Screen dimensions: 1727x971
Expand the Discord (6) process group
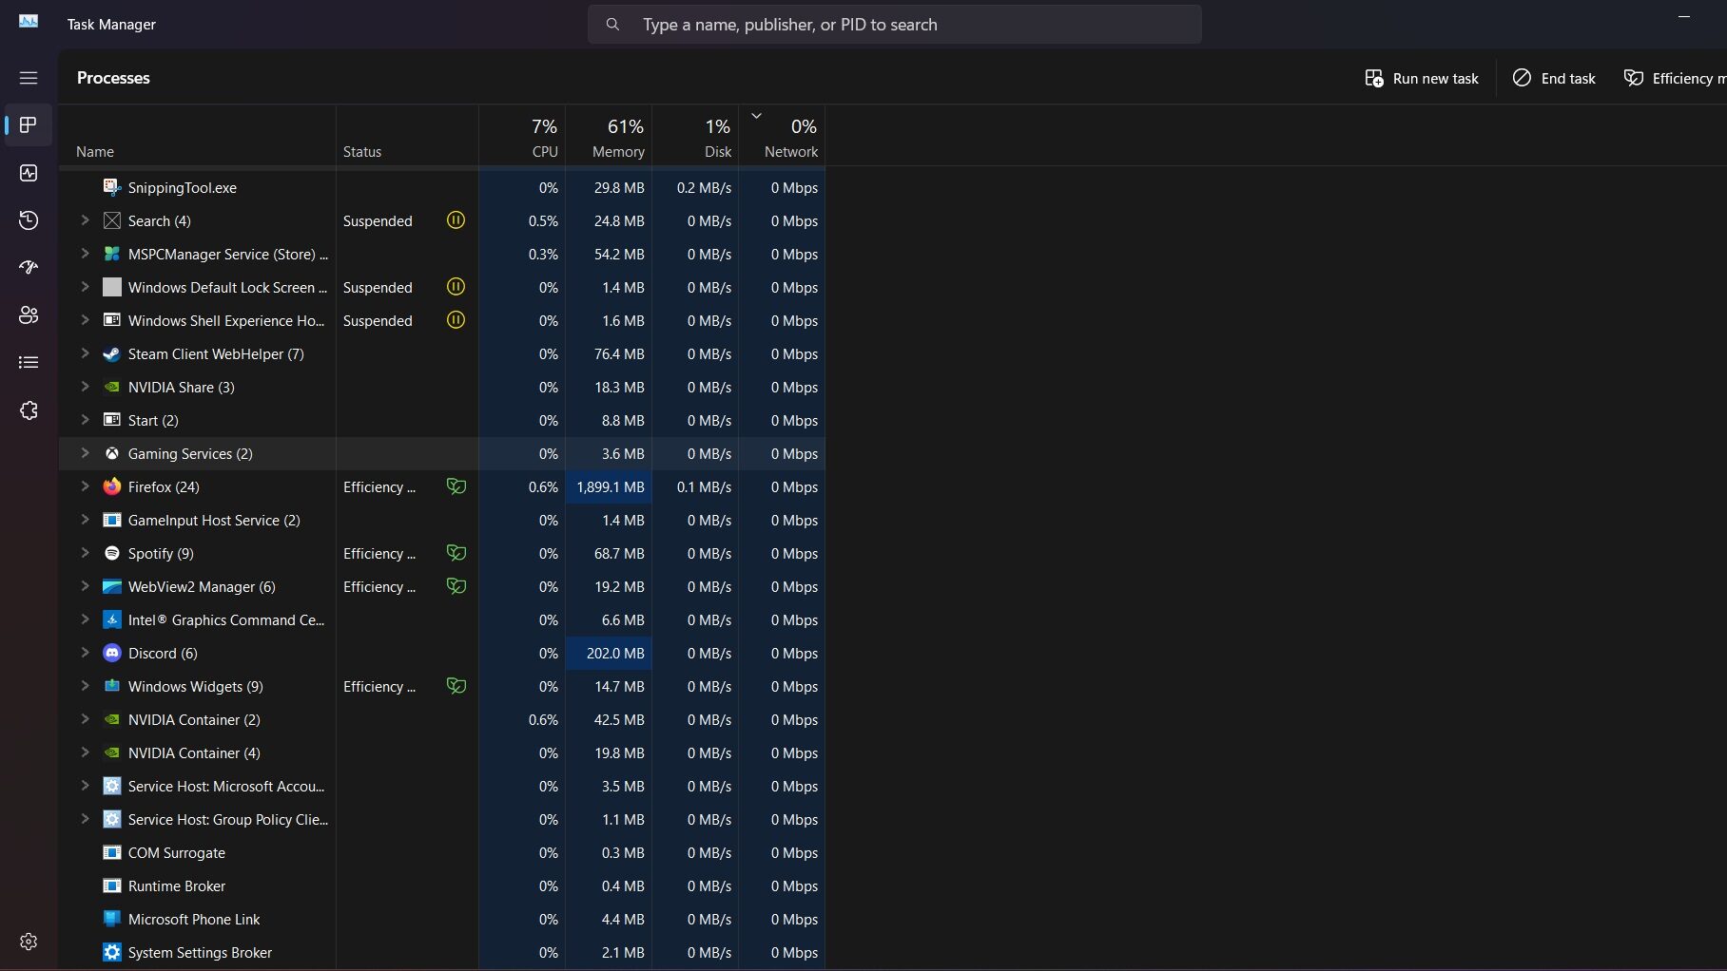coord(85,653)
